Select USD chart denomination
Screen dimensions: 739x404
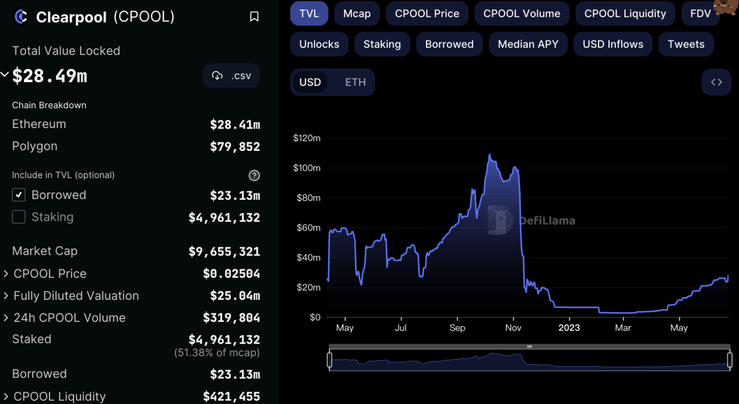click(310, 82)
